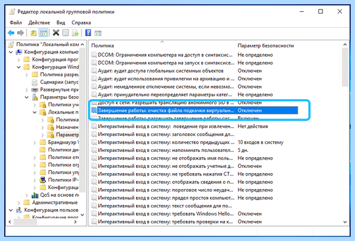The width and height of the screenshot is (355, 241).
Task: Expand the Административные node
Action: tap(19, 203)
